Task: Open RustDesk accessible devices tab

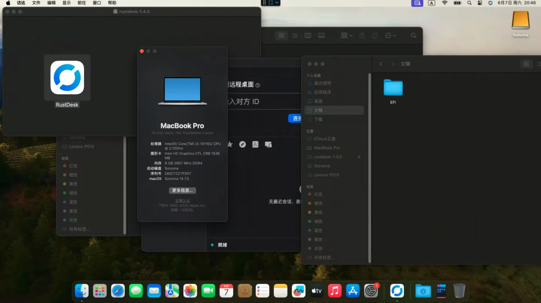Action: coord(268,144)
